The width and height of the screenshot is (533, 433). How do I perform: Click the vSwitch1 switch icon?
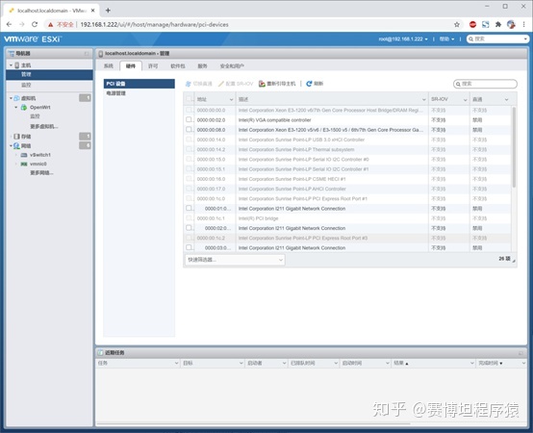[x=24, y=155]
